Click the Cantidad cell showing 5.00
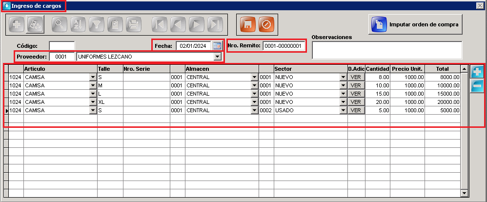 point(378,110)
